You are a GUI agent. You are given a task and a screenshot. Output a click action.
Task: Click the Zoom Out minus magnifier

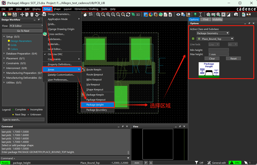(x=113, y=15)
